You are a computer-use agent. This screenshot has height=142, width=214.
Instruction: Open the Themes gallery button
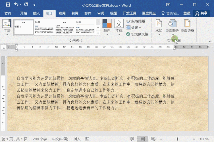click(7, 27)
